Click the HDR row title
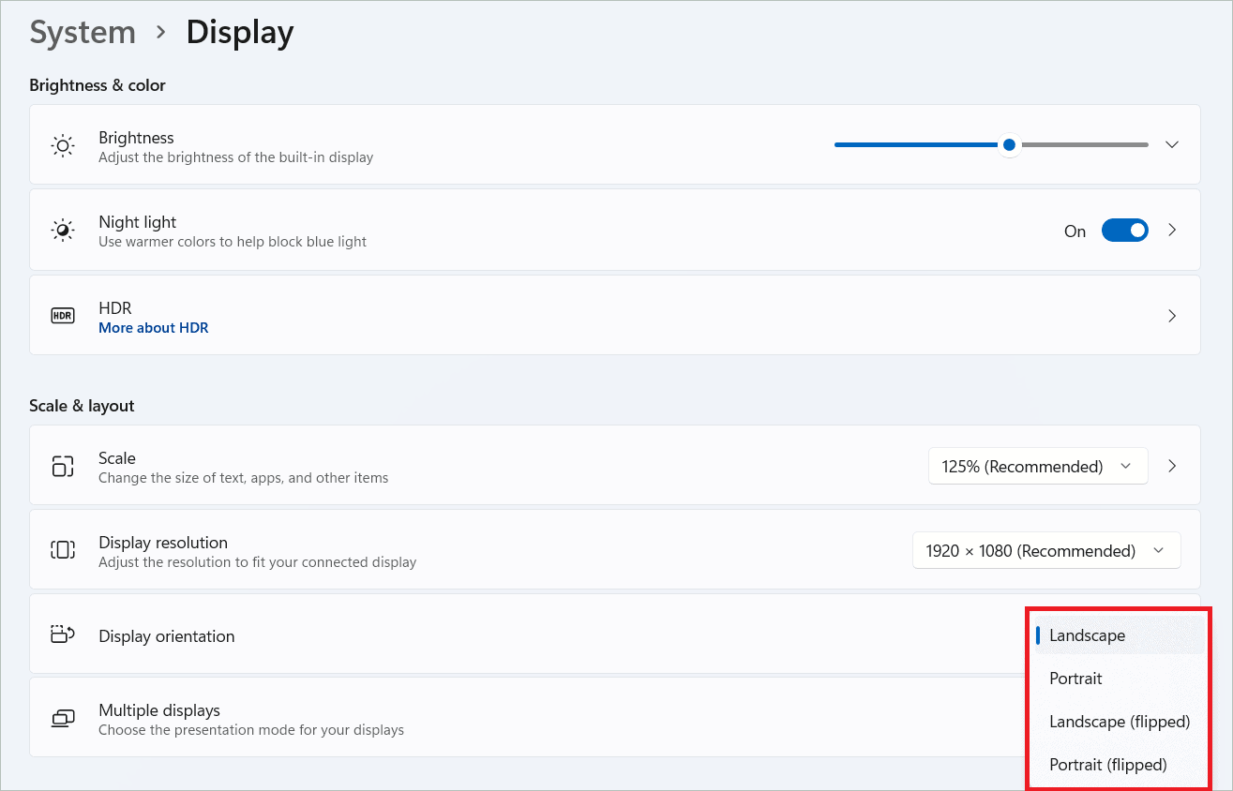 coord(115,308)
